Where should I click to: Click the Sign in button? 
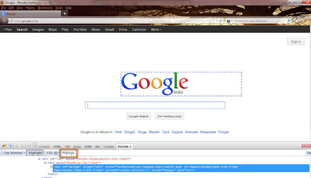pyautogui.click(x=296, y=41)
